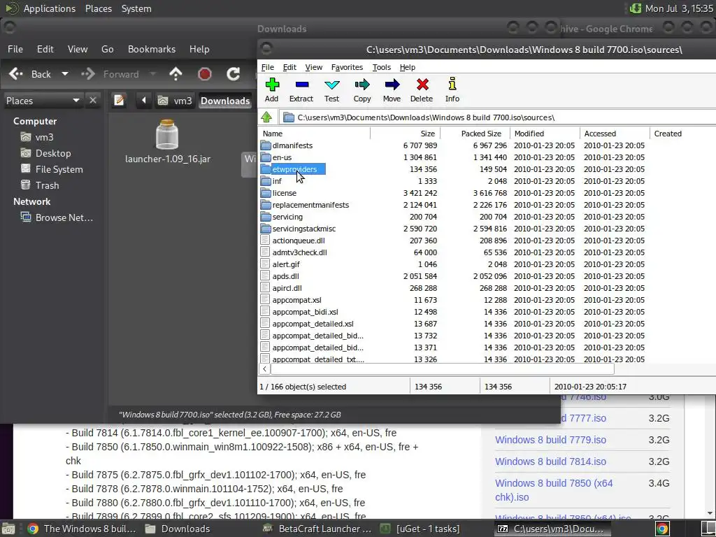Open Browse Network in sidebar

point(57,217)
